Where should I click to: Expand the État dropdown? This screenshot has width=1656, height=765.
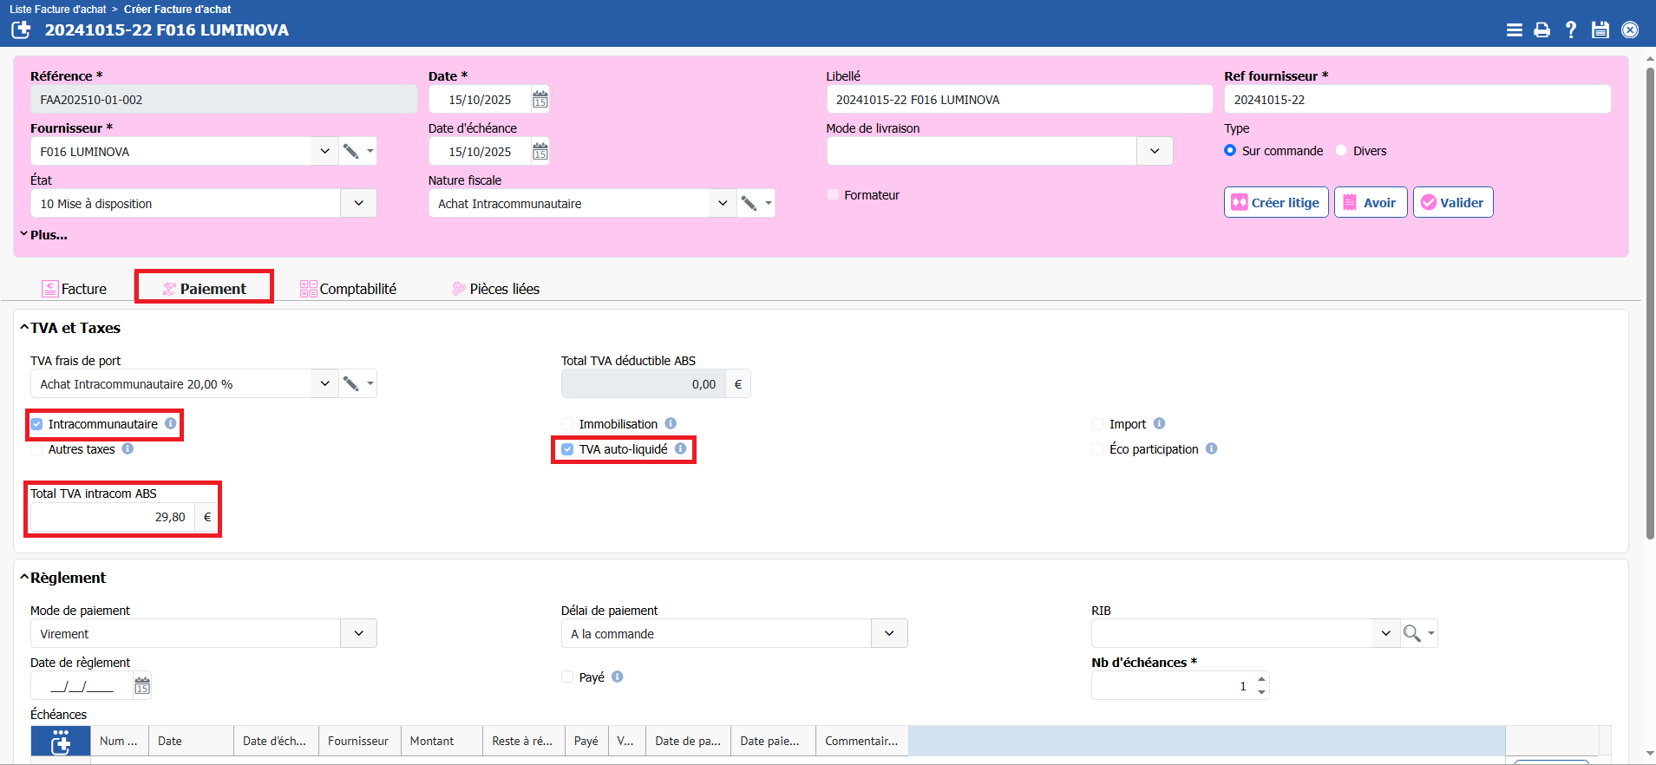click(358, 204)
